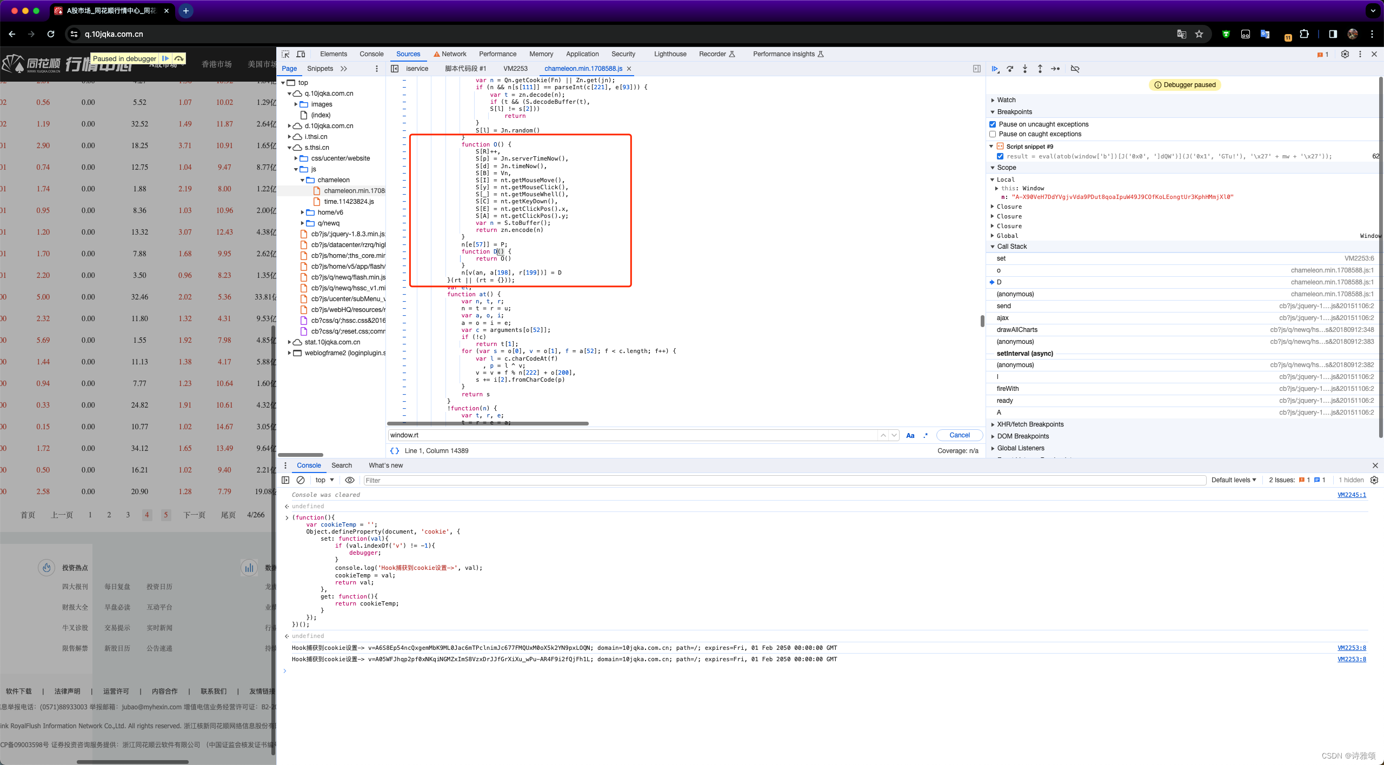The image size is (1384, 765).
Task: Toggle the debugger sidebar icon
Action: (x=977, y=69)
